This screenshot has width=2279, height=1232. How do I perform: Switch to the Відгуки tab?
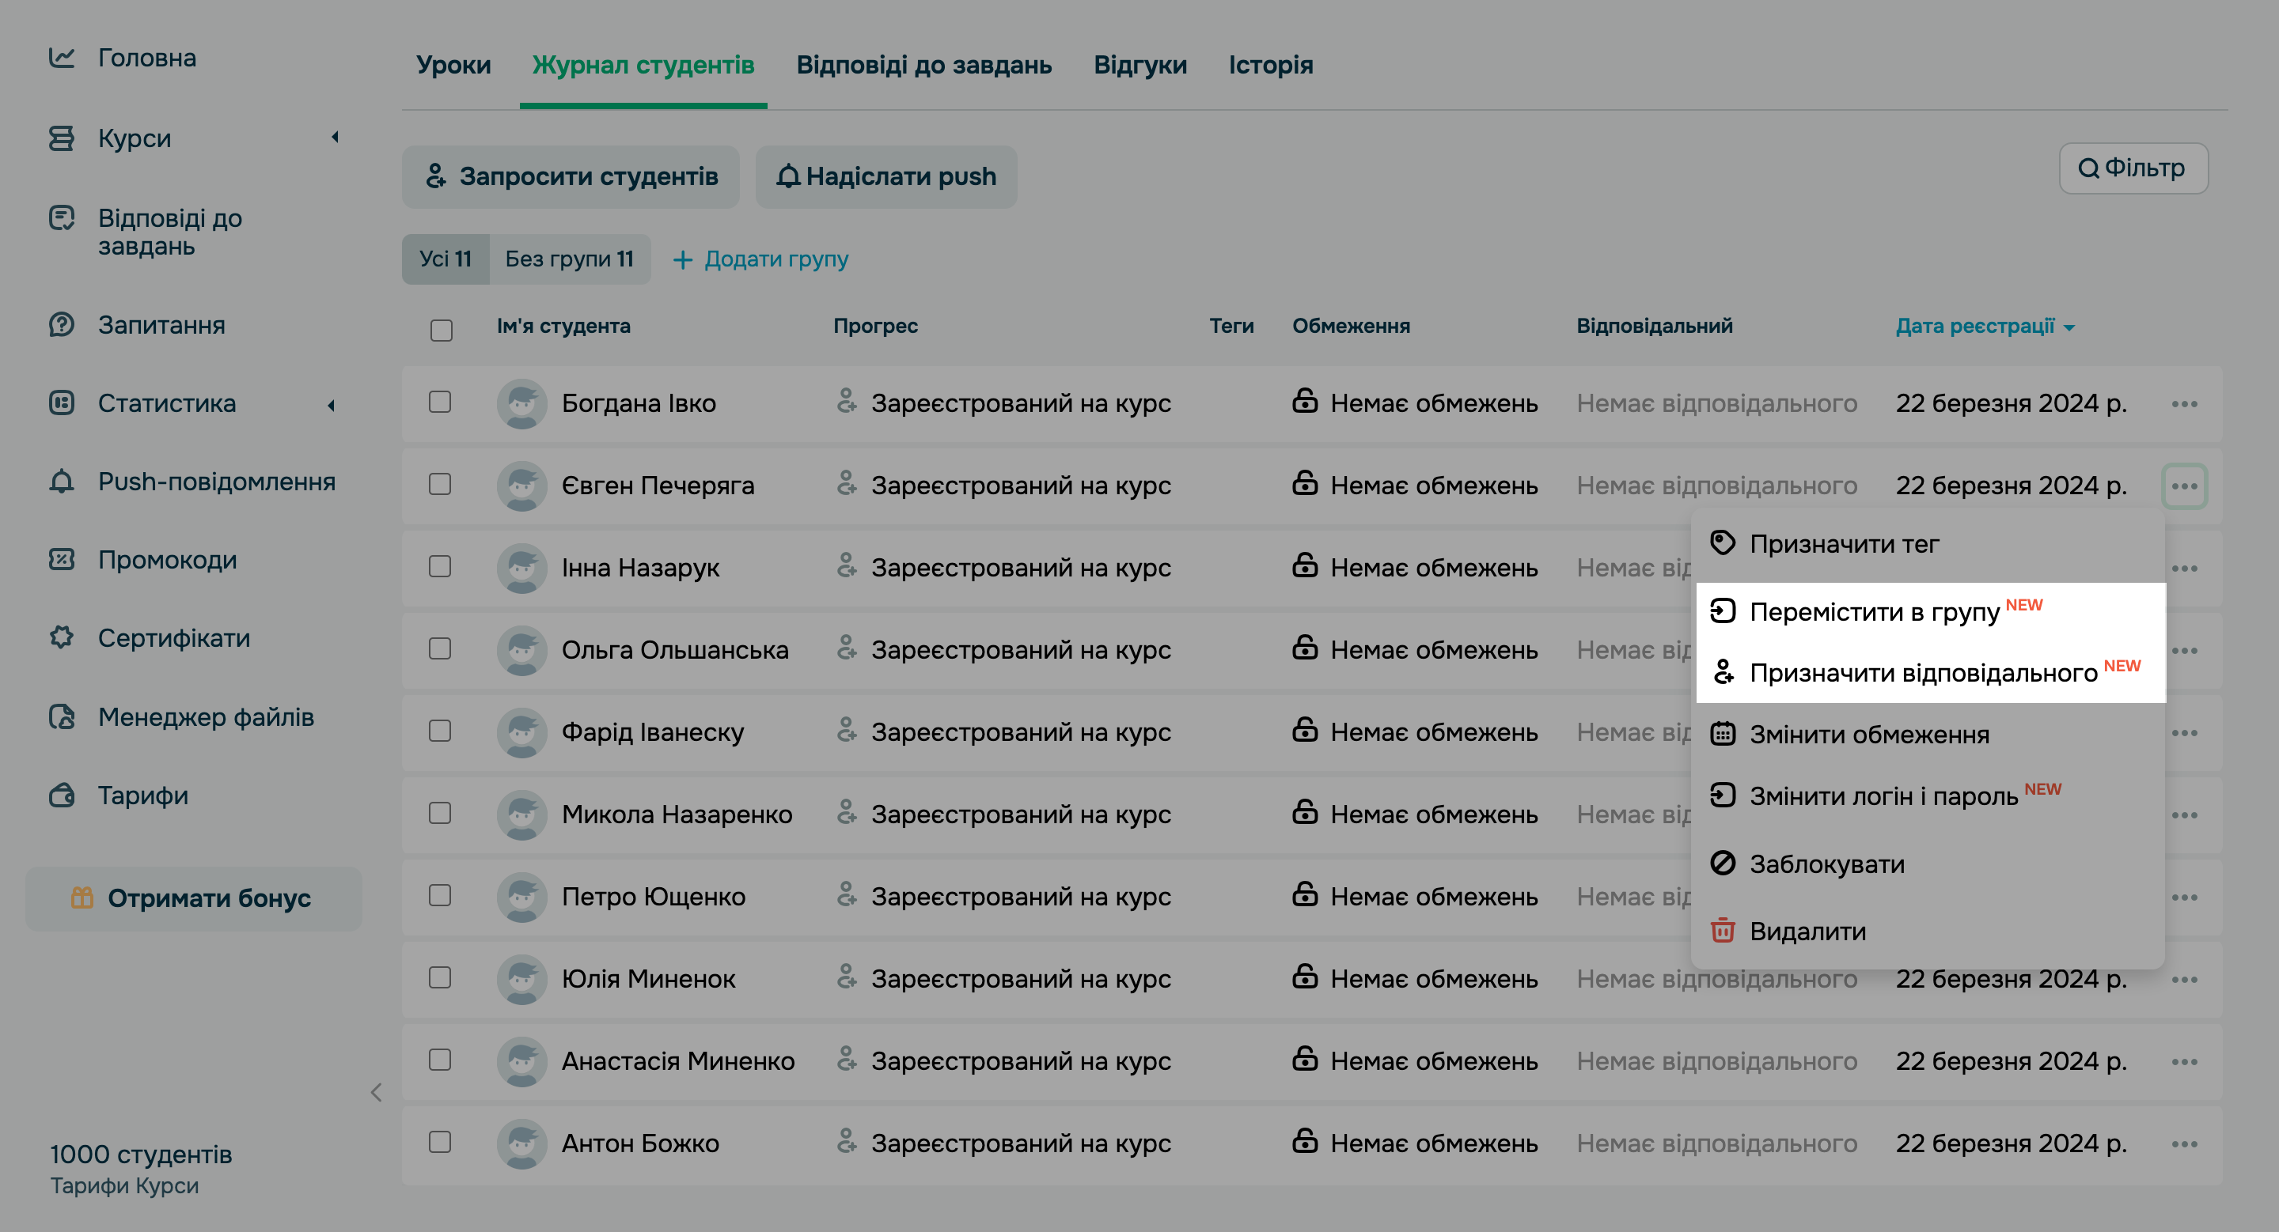point(1139,65)
